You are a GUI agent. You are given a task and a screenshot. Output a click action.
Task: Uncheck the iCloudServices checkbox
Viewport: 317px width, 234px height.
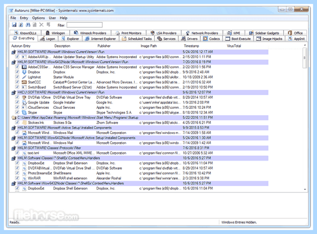tap(17, 107)
